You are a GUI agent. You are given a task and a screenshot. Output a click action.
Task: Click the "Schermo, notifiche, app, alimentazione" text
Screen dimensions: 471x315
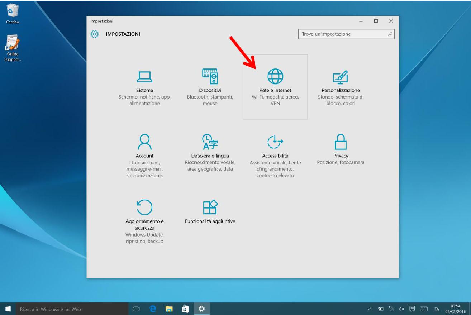[x=144, y=100]
